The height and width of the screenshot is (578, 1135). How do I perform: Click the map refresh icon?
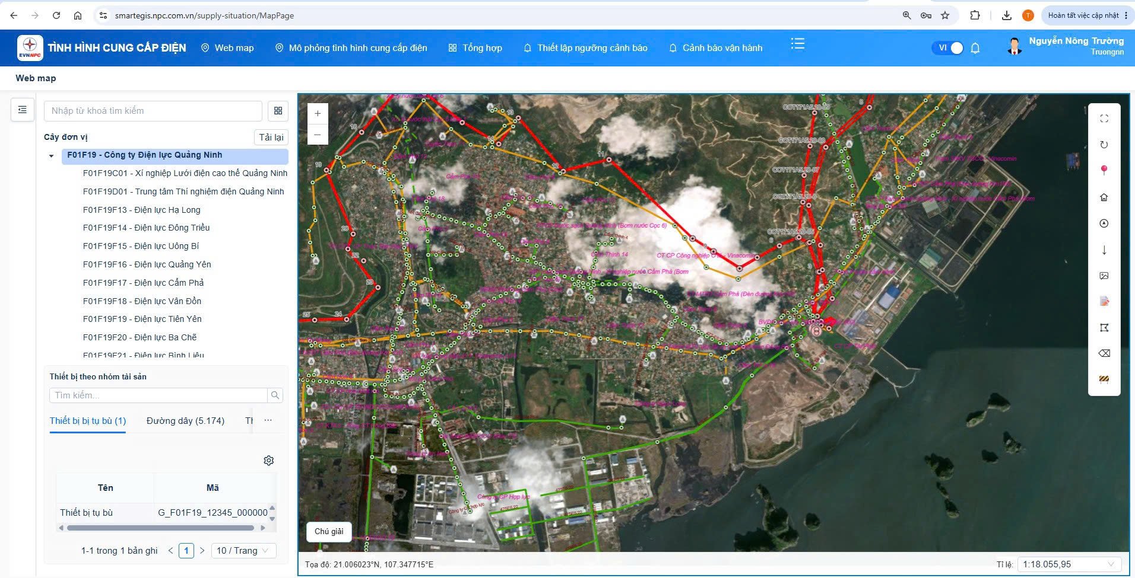pos(1104,145)
